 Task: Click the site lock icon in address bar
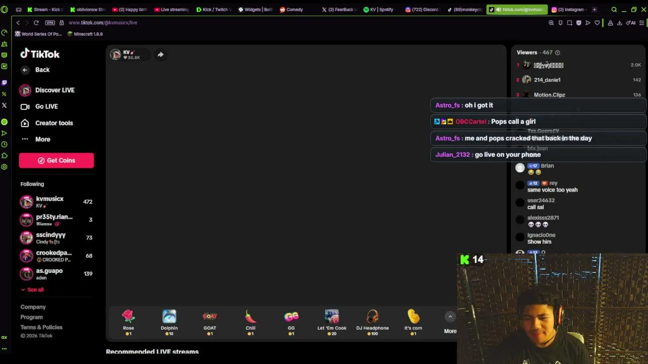tap(62, 23)
